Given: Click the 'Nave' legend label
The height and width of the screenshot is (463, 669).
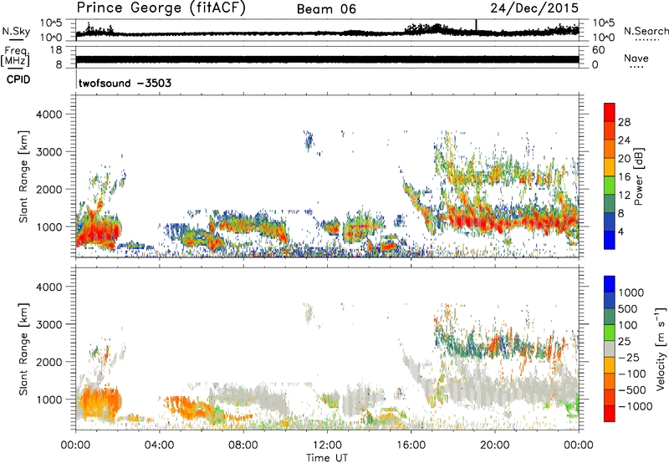Looking at the screenshot, I should (x=636, y=58).
